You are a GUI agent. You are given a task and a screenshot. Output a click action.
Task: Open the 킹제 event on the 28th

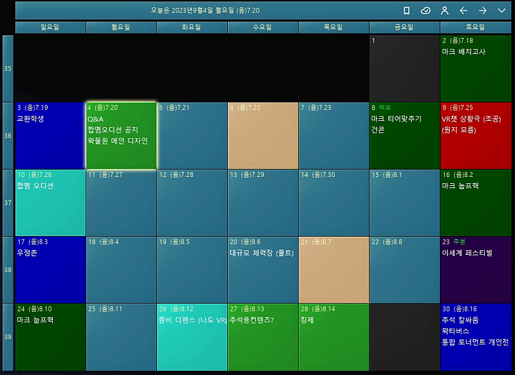307,320
